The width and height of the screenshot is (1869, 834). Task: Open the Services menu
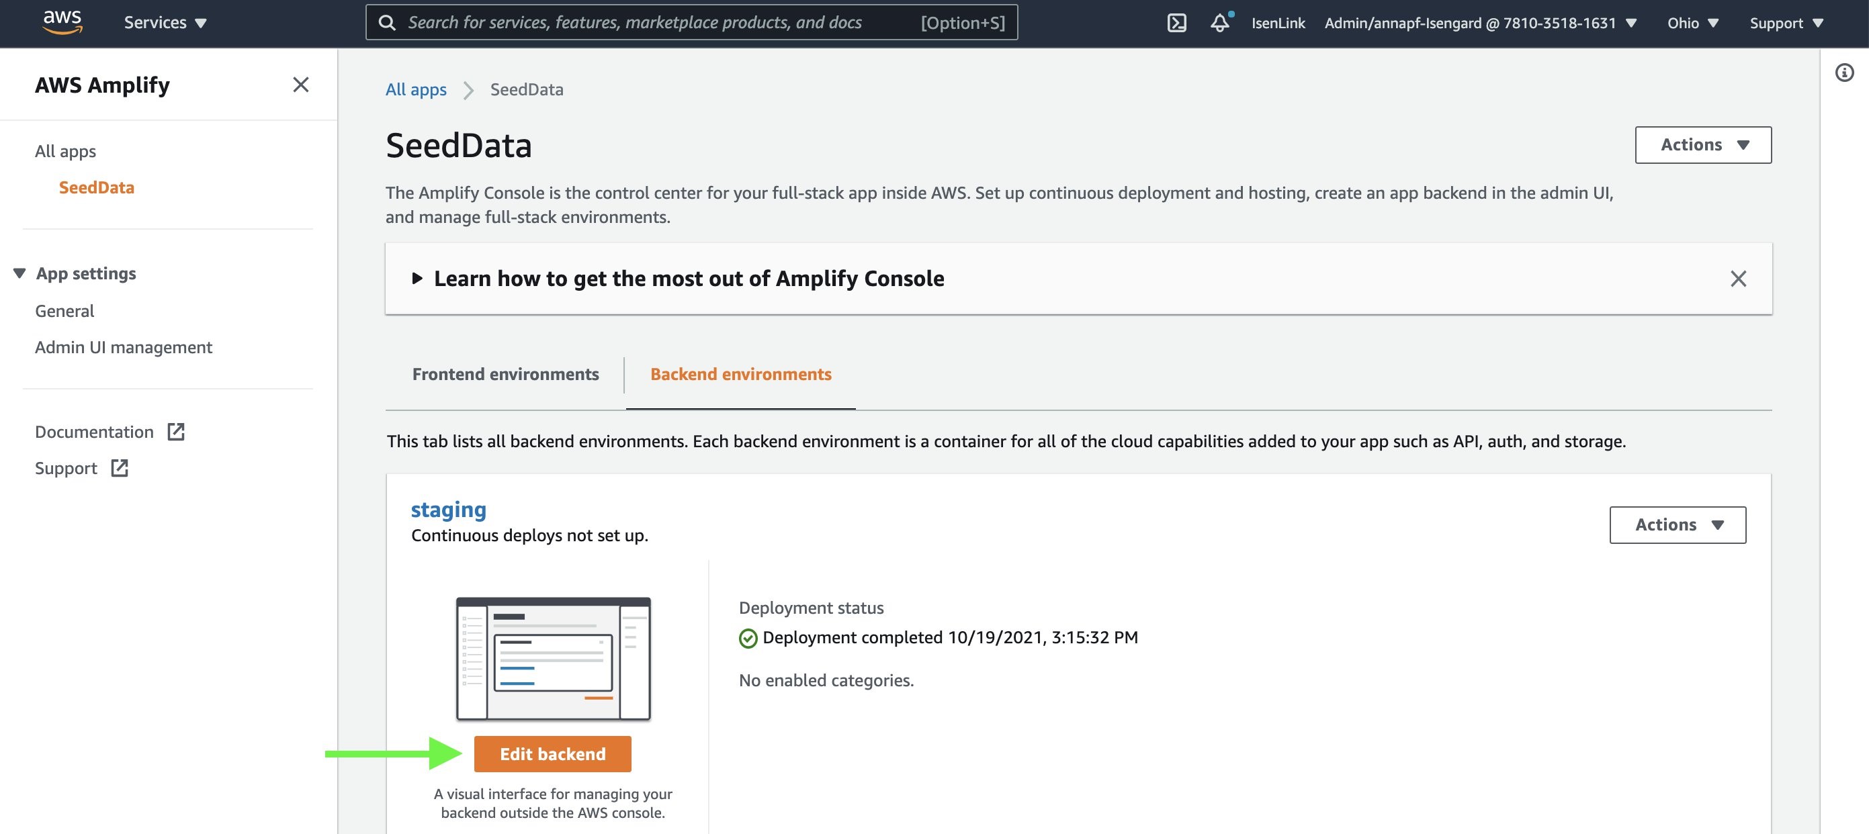click(165, 22)
